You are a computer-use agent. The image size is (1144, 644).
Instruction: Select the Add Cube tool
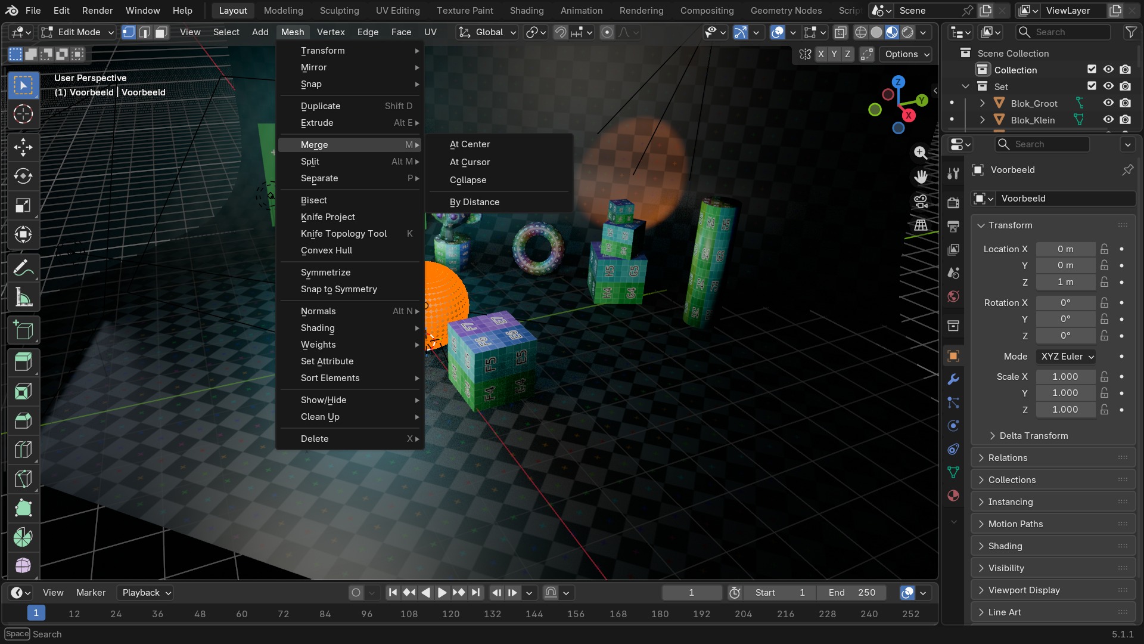pos(23,330)
